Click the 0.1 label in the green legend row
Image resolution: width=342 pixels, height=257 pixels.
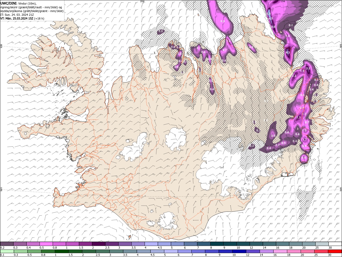coord(2,255)
